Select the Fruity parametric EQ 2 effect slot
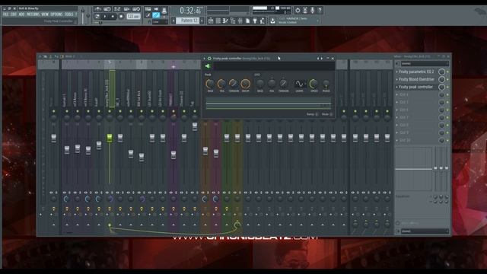The image size is (487, 274). pyautogui.click(x=416, y=72)
